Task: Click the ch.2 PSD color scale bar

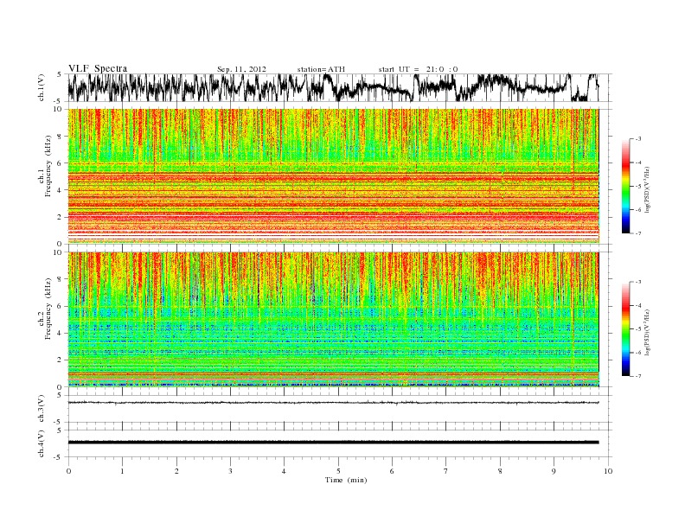Action: click(x=625, y=328)
